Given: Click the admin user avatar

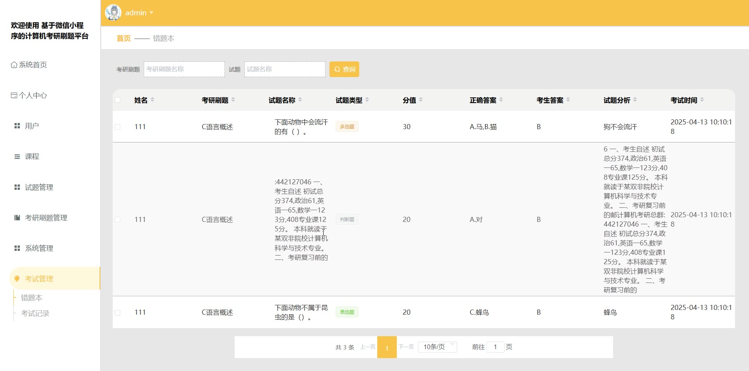Looking at the screenshot, I should [x=113, y=13].
